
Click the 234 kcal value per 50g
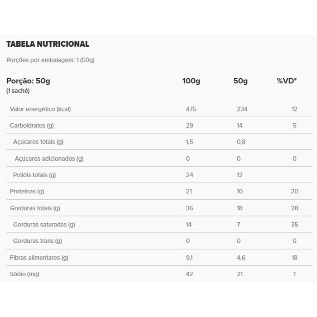(242, 109)
